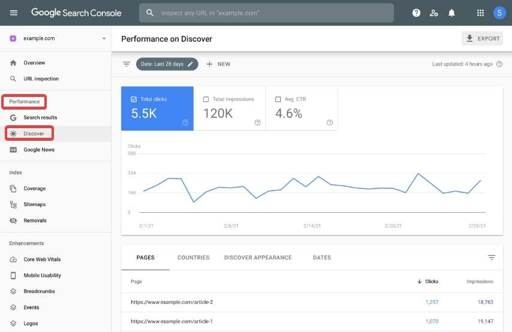
Task: Sort by Impressions column header
Action: click(x=480, y=282)
